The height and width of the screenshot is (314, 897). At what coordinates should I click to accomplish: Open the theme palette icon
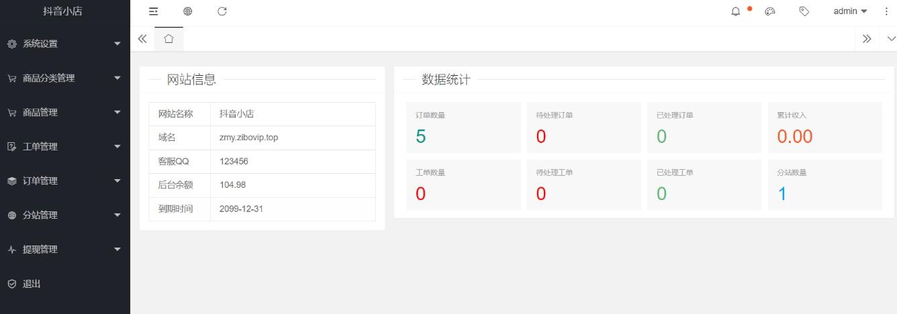coord(770,11)
